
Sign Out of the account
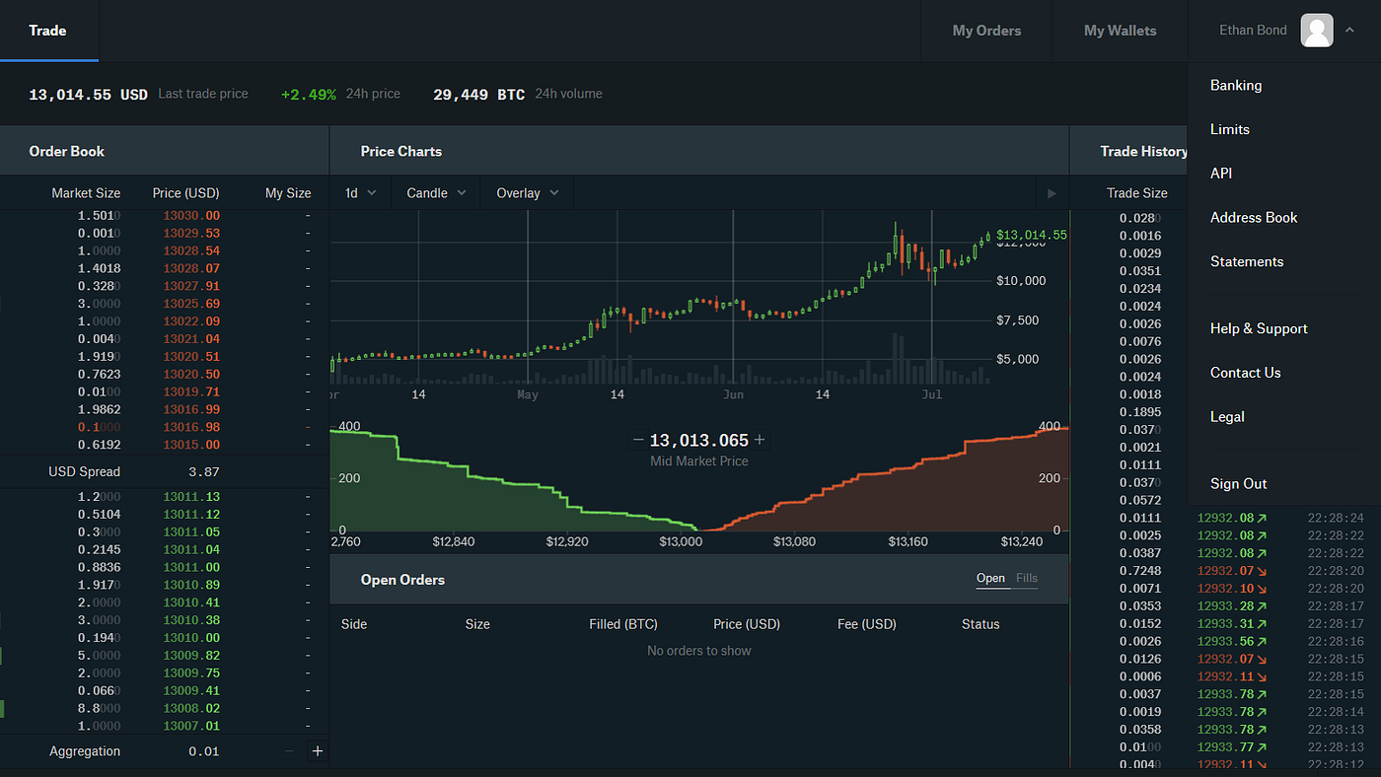(x=1238, y=483)
